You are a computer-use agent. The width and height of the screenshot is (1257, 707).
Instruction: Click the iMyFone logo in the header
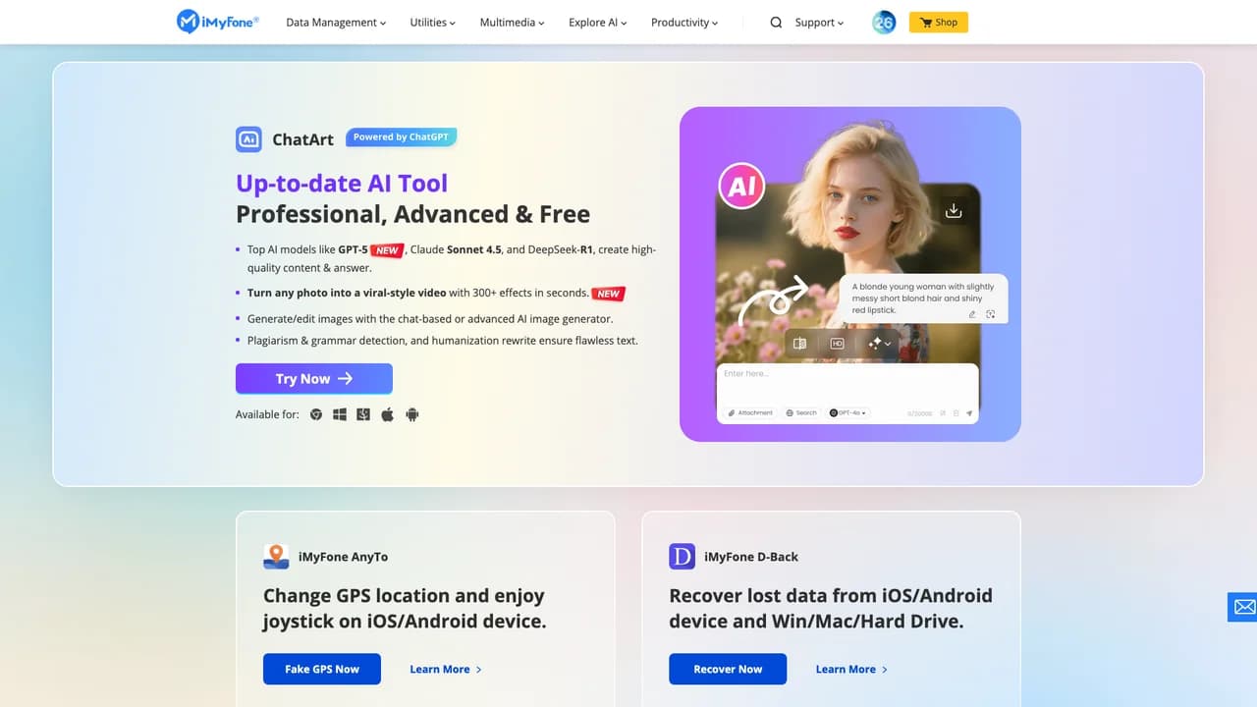(x=217, y=22)
